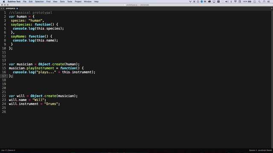Open the volume control in menu bar
This screenshot has width=273, height=153.
click(x=227, y=2)
